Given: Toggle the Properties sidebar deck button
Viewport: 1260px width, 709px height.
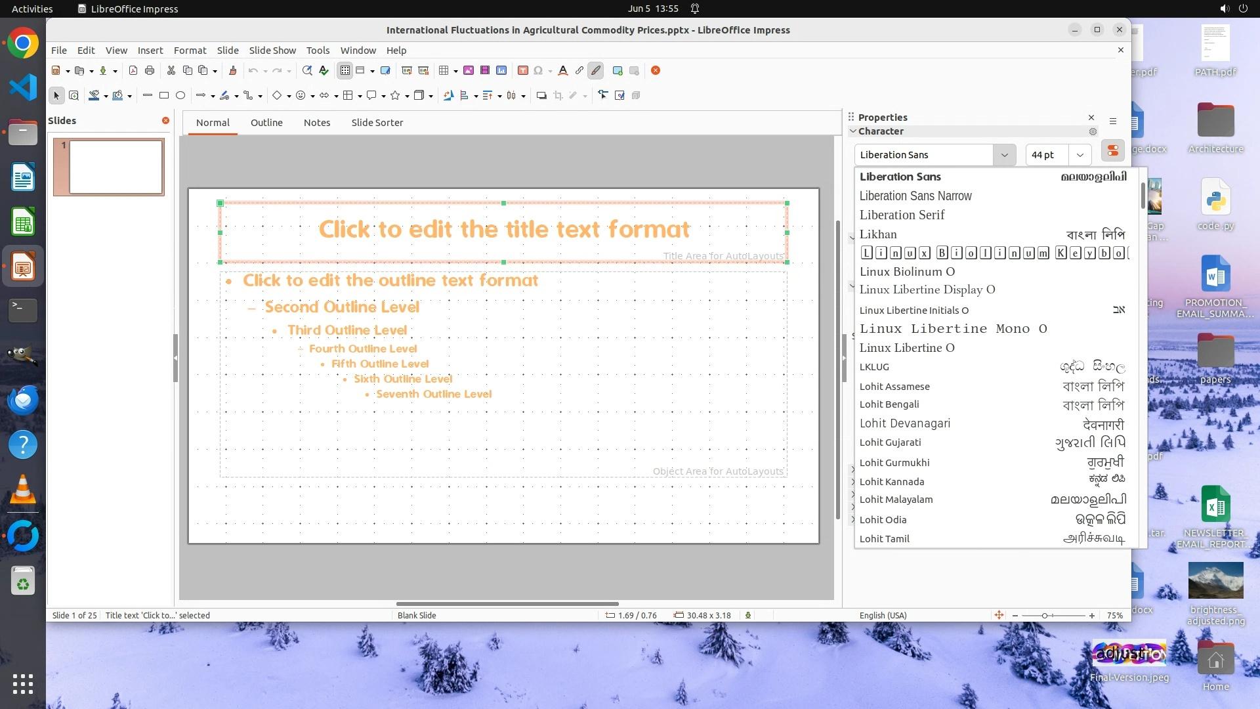Looking at the screenshot, I should (1113, 152).
